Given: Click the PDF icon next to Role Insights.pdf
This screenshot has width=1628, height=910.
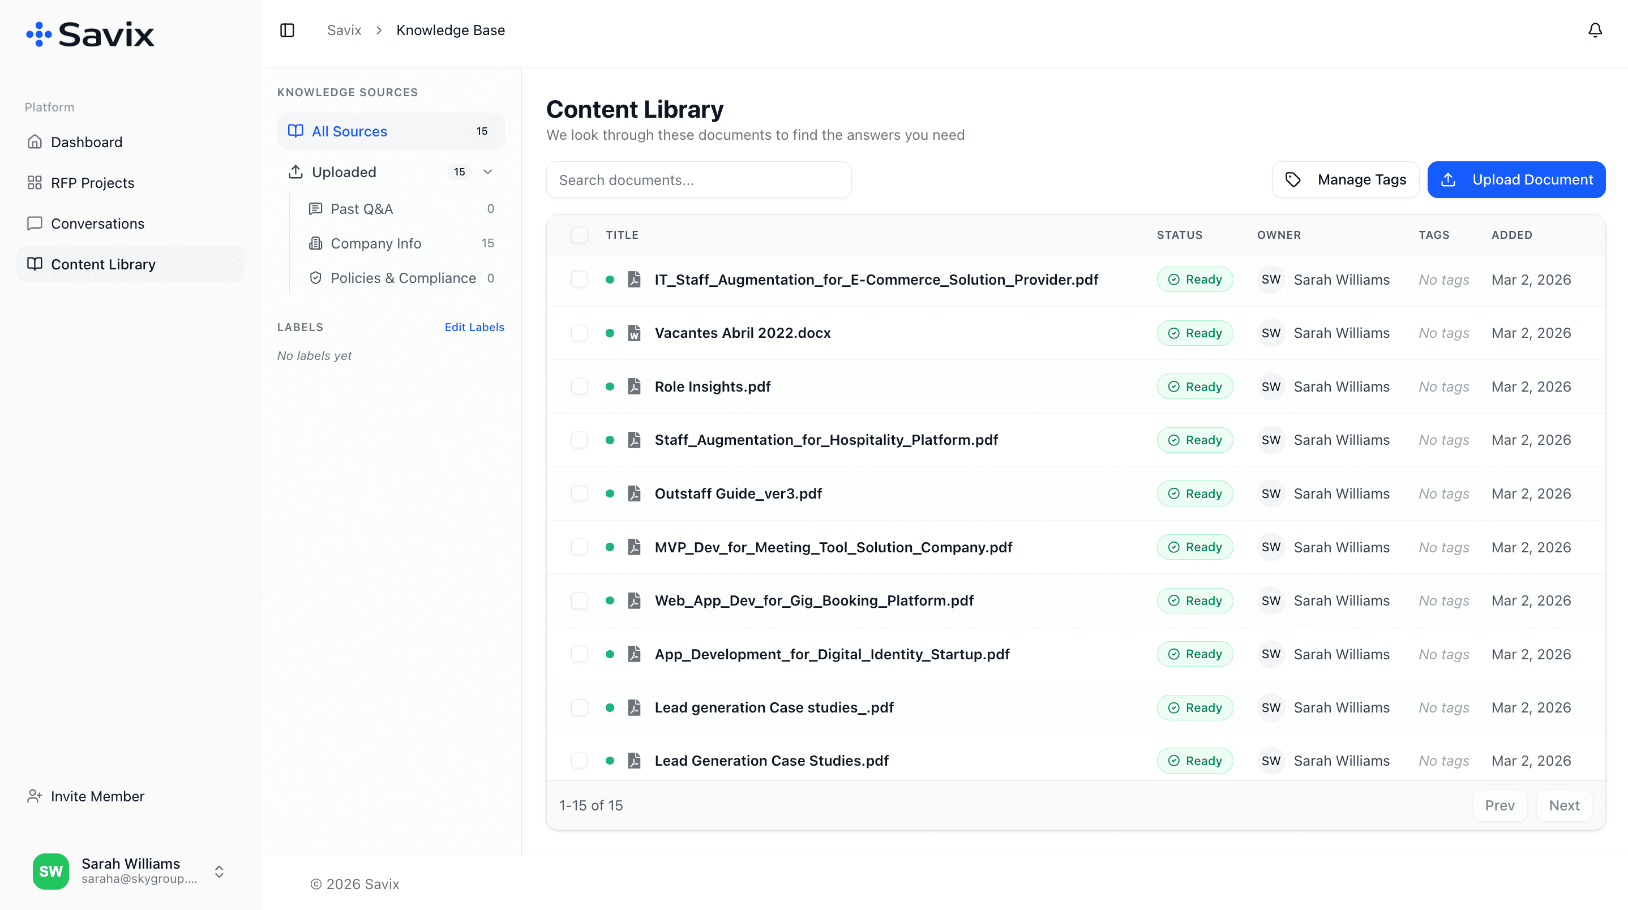Looking at the screenshot, I should coord(633,386).
